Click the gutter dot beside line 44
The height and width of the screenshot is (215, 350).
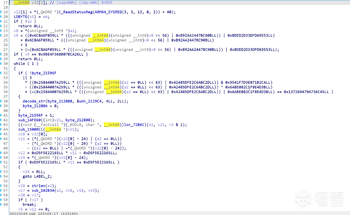click(x=1, y=129)
